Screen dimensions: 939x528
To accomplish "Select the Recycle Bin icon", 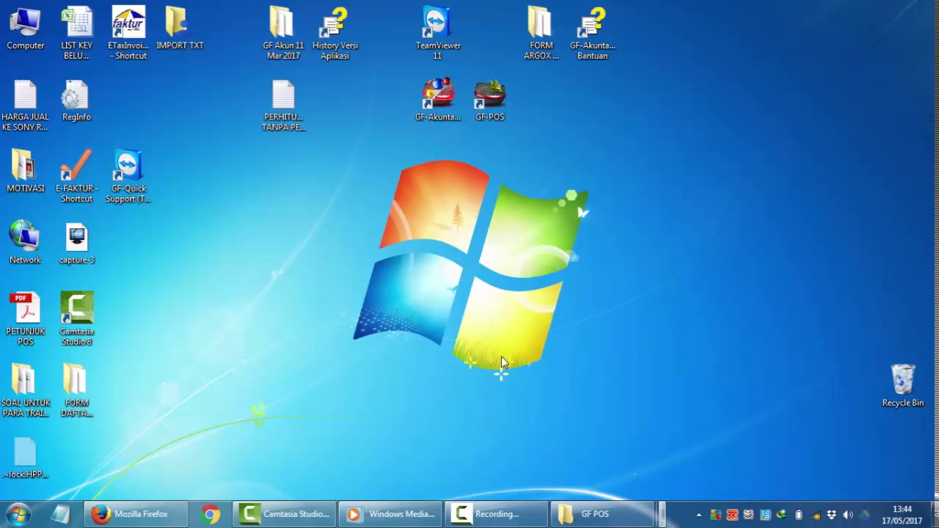I will 903,386.
